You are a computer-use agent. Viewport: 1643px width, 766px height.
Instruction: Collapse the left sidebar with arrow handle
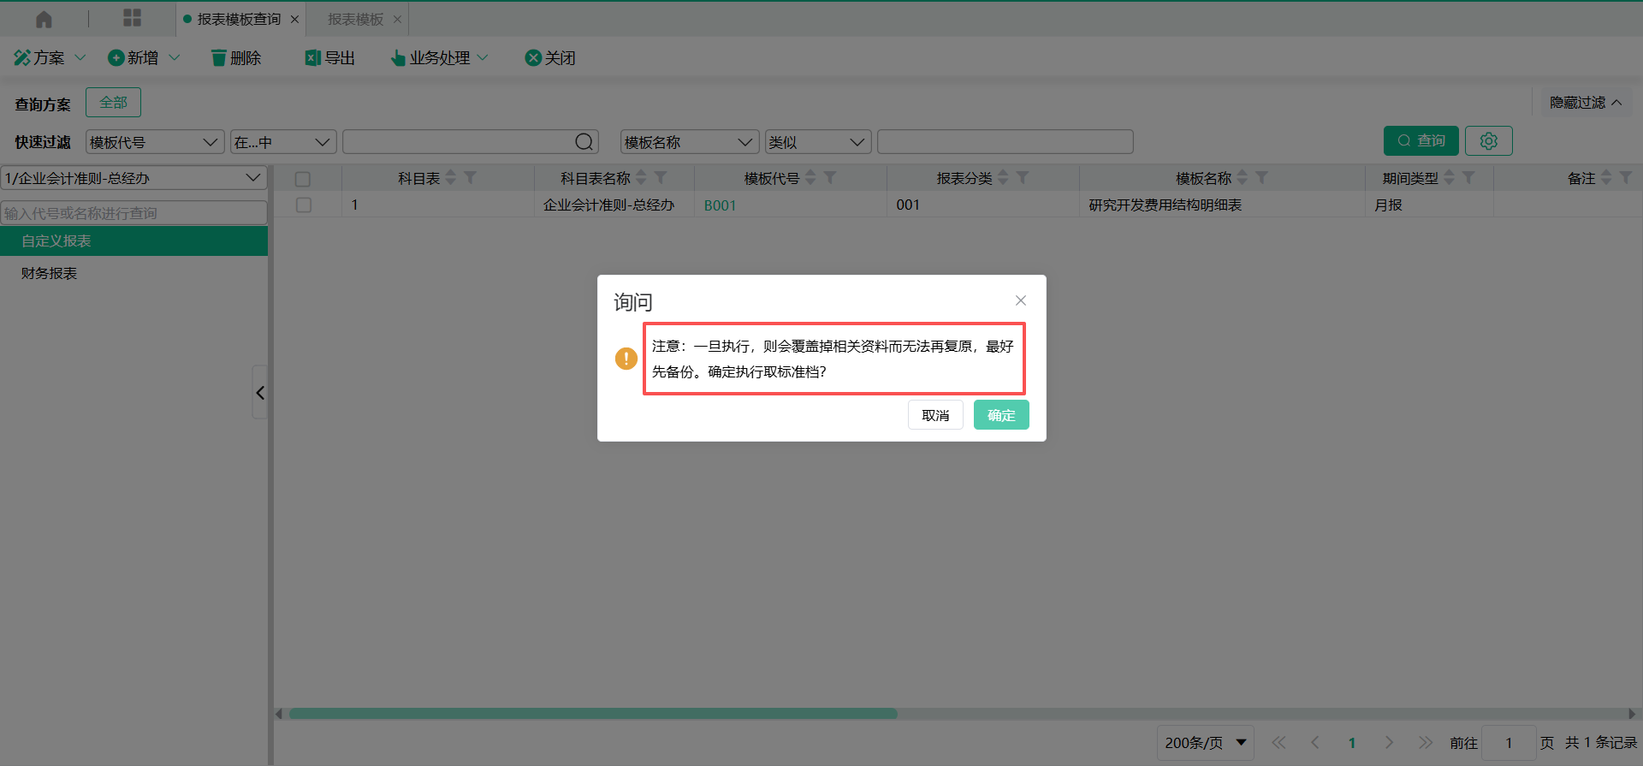[260, 393]
